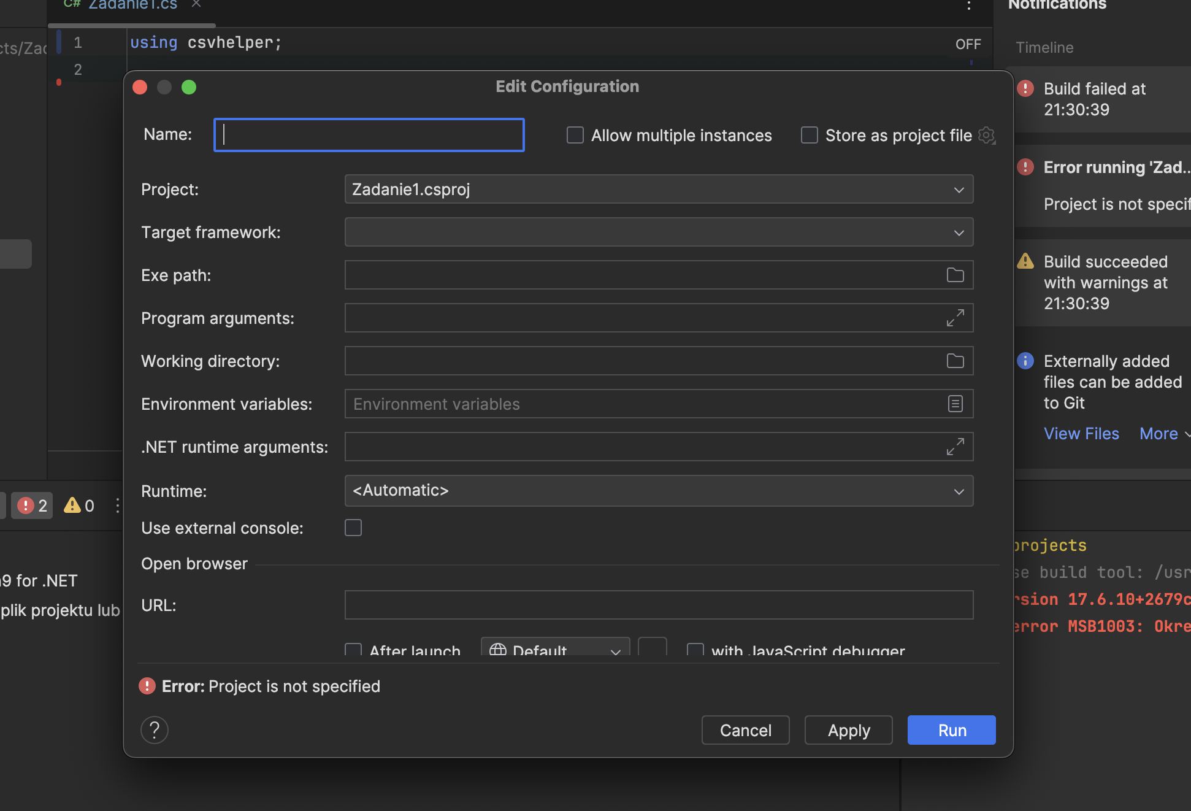Check Store as project file
The height and width of the screenshot is (811, 1191).
(x=809, y=135)
